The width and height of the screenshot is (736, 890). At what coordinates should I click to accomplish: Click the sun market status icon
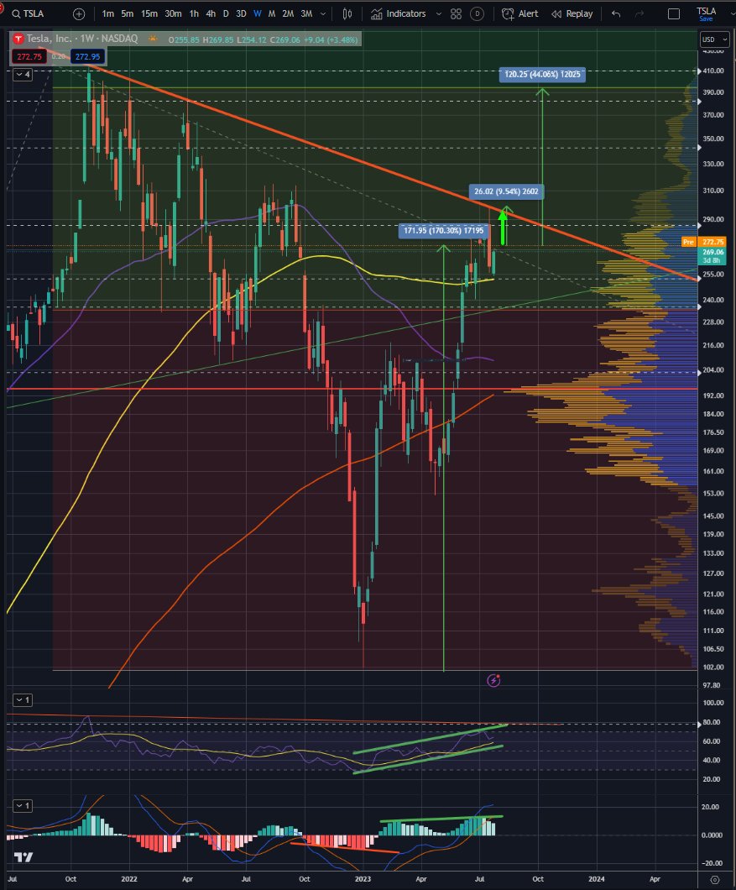[153, 39]
